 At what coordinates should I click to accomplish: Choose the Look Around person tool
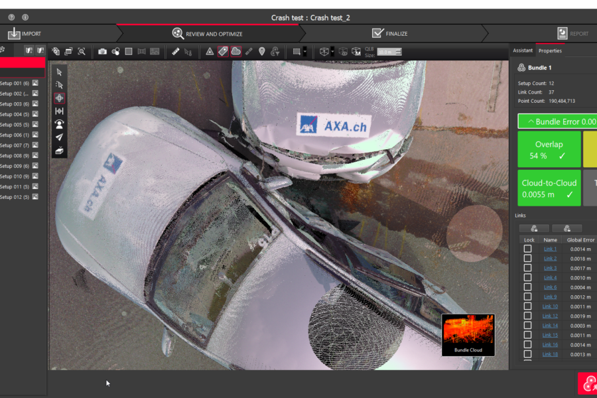(59, 124)
